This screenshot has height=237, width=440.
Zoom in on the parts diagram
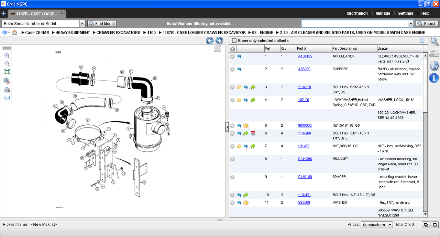[x=7, y=56]
